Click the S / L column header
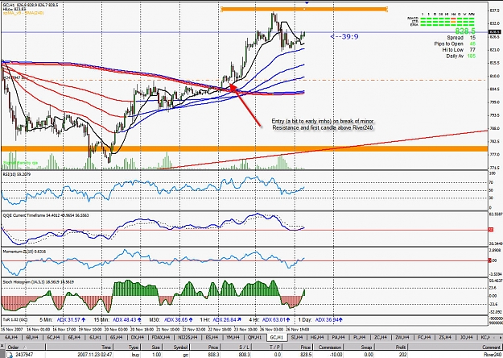The image size is (503, 358). [x=237, y=347]
